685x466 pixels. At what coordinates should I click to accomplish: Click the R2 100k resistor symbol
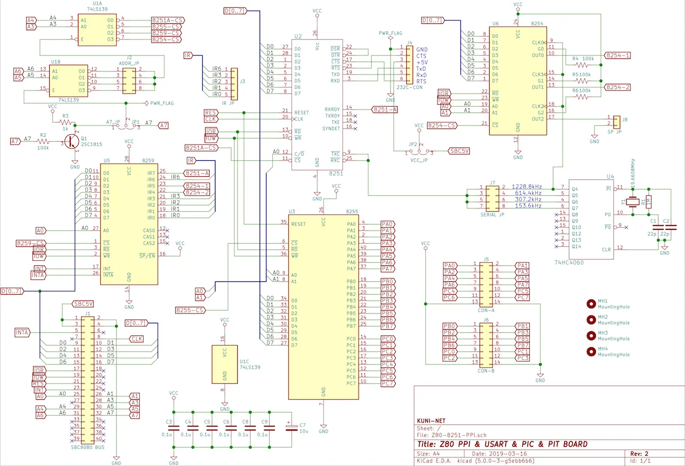(x=43, y=142)
